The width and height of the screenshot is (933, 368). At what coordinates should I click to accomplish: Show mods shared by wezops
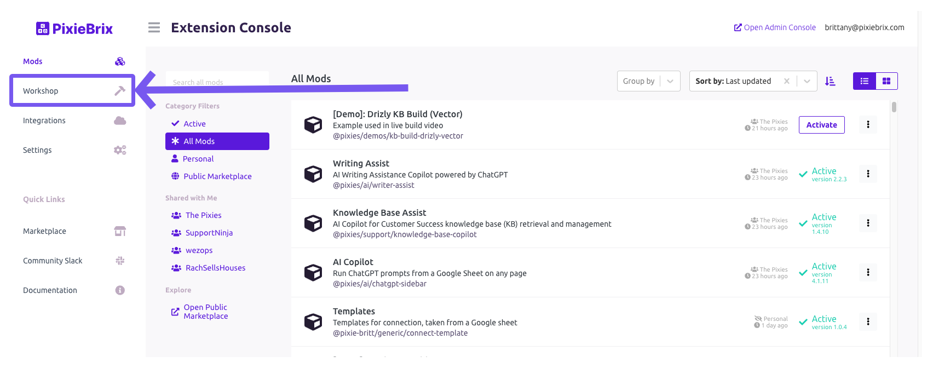pos(217,250)
